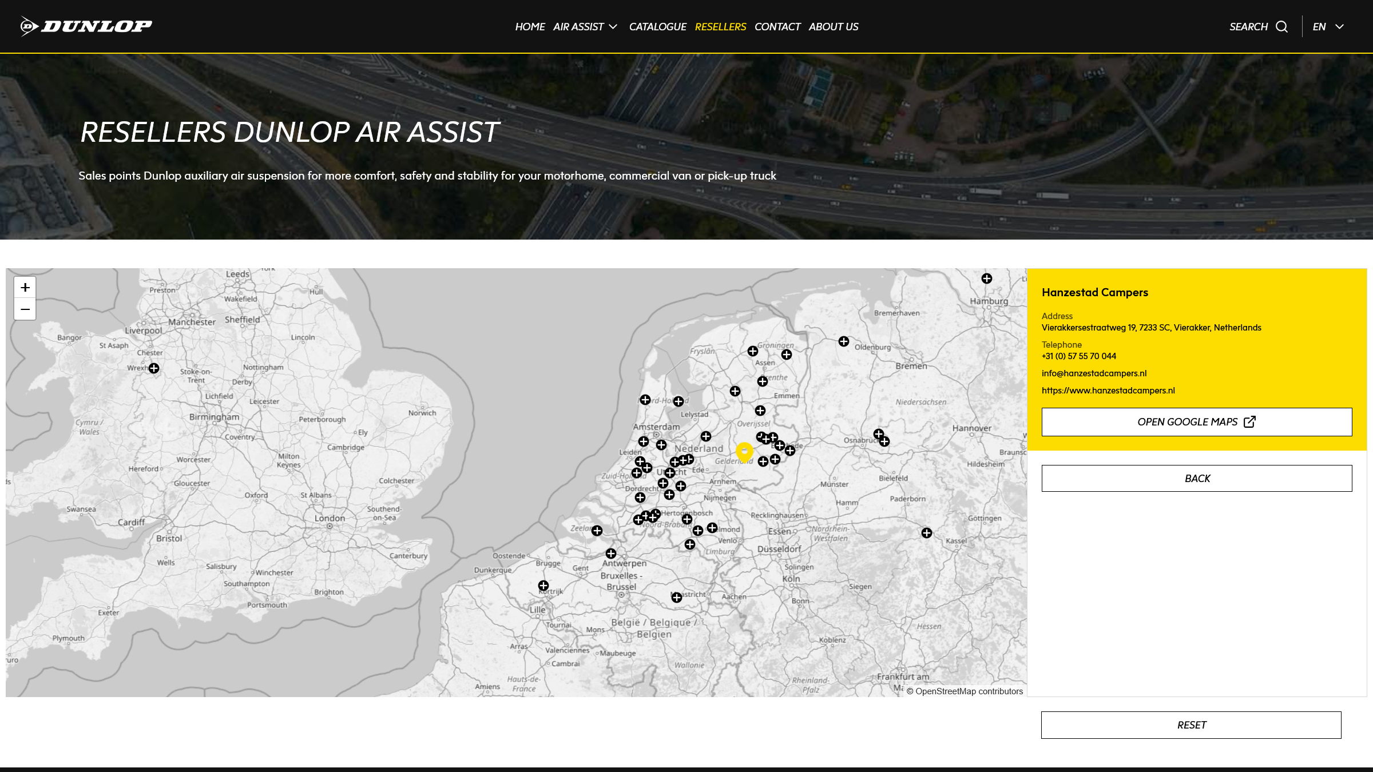Open About Us page
Viewport: 1373px width, 772px height.
click(x=833, y=27)
